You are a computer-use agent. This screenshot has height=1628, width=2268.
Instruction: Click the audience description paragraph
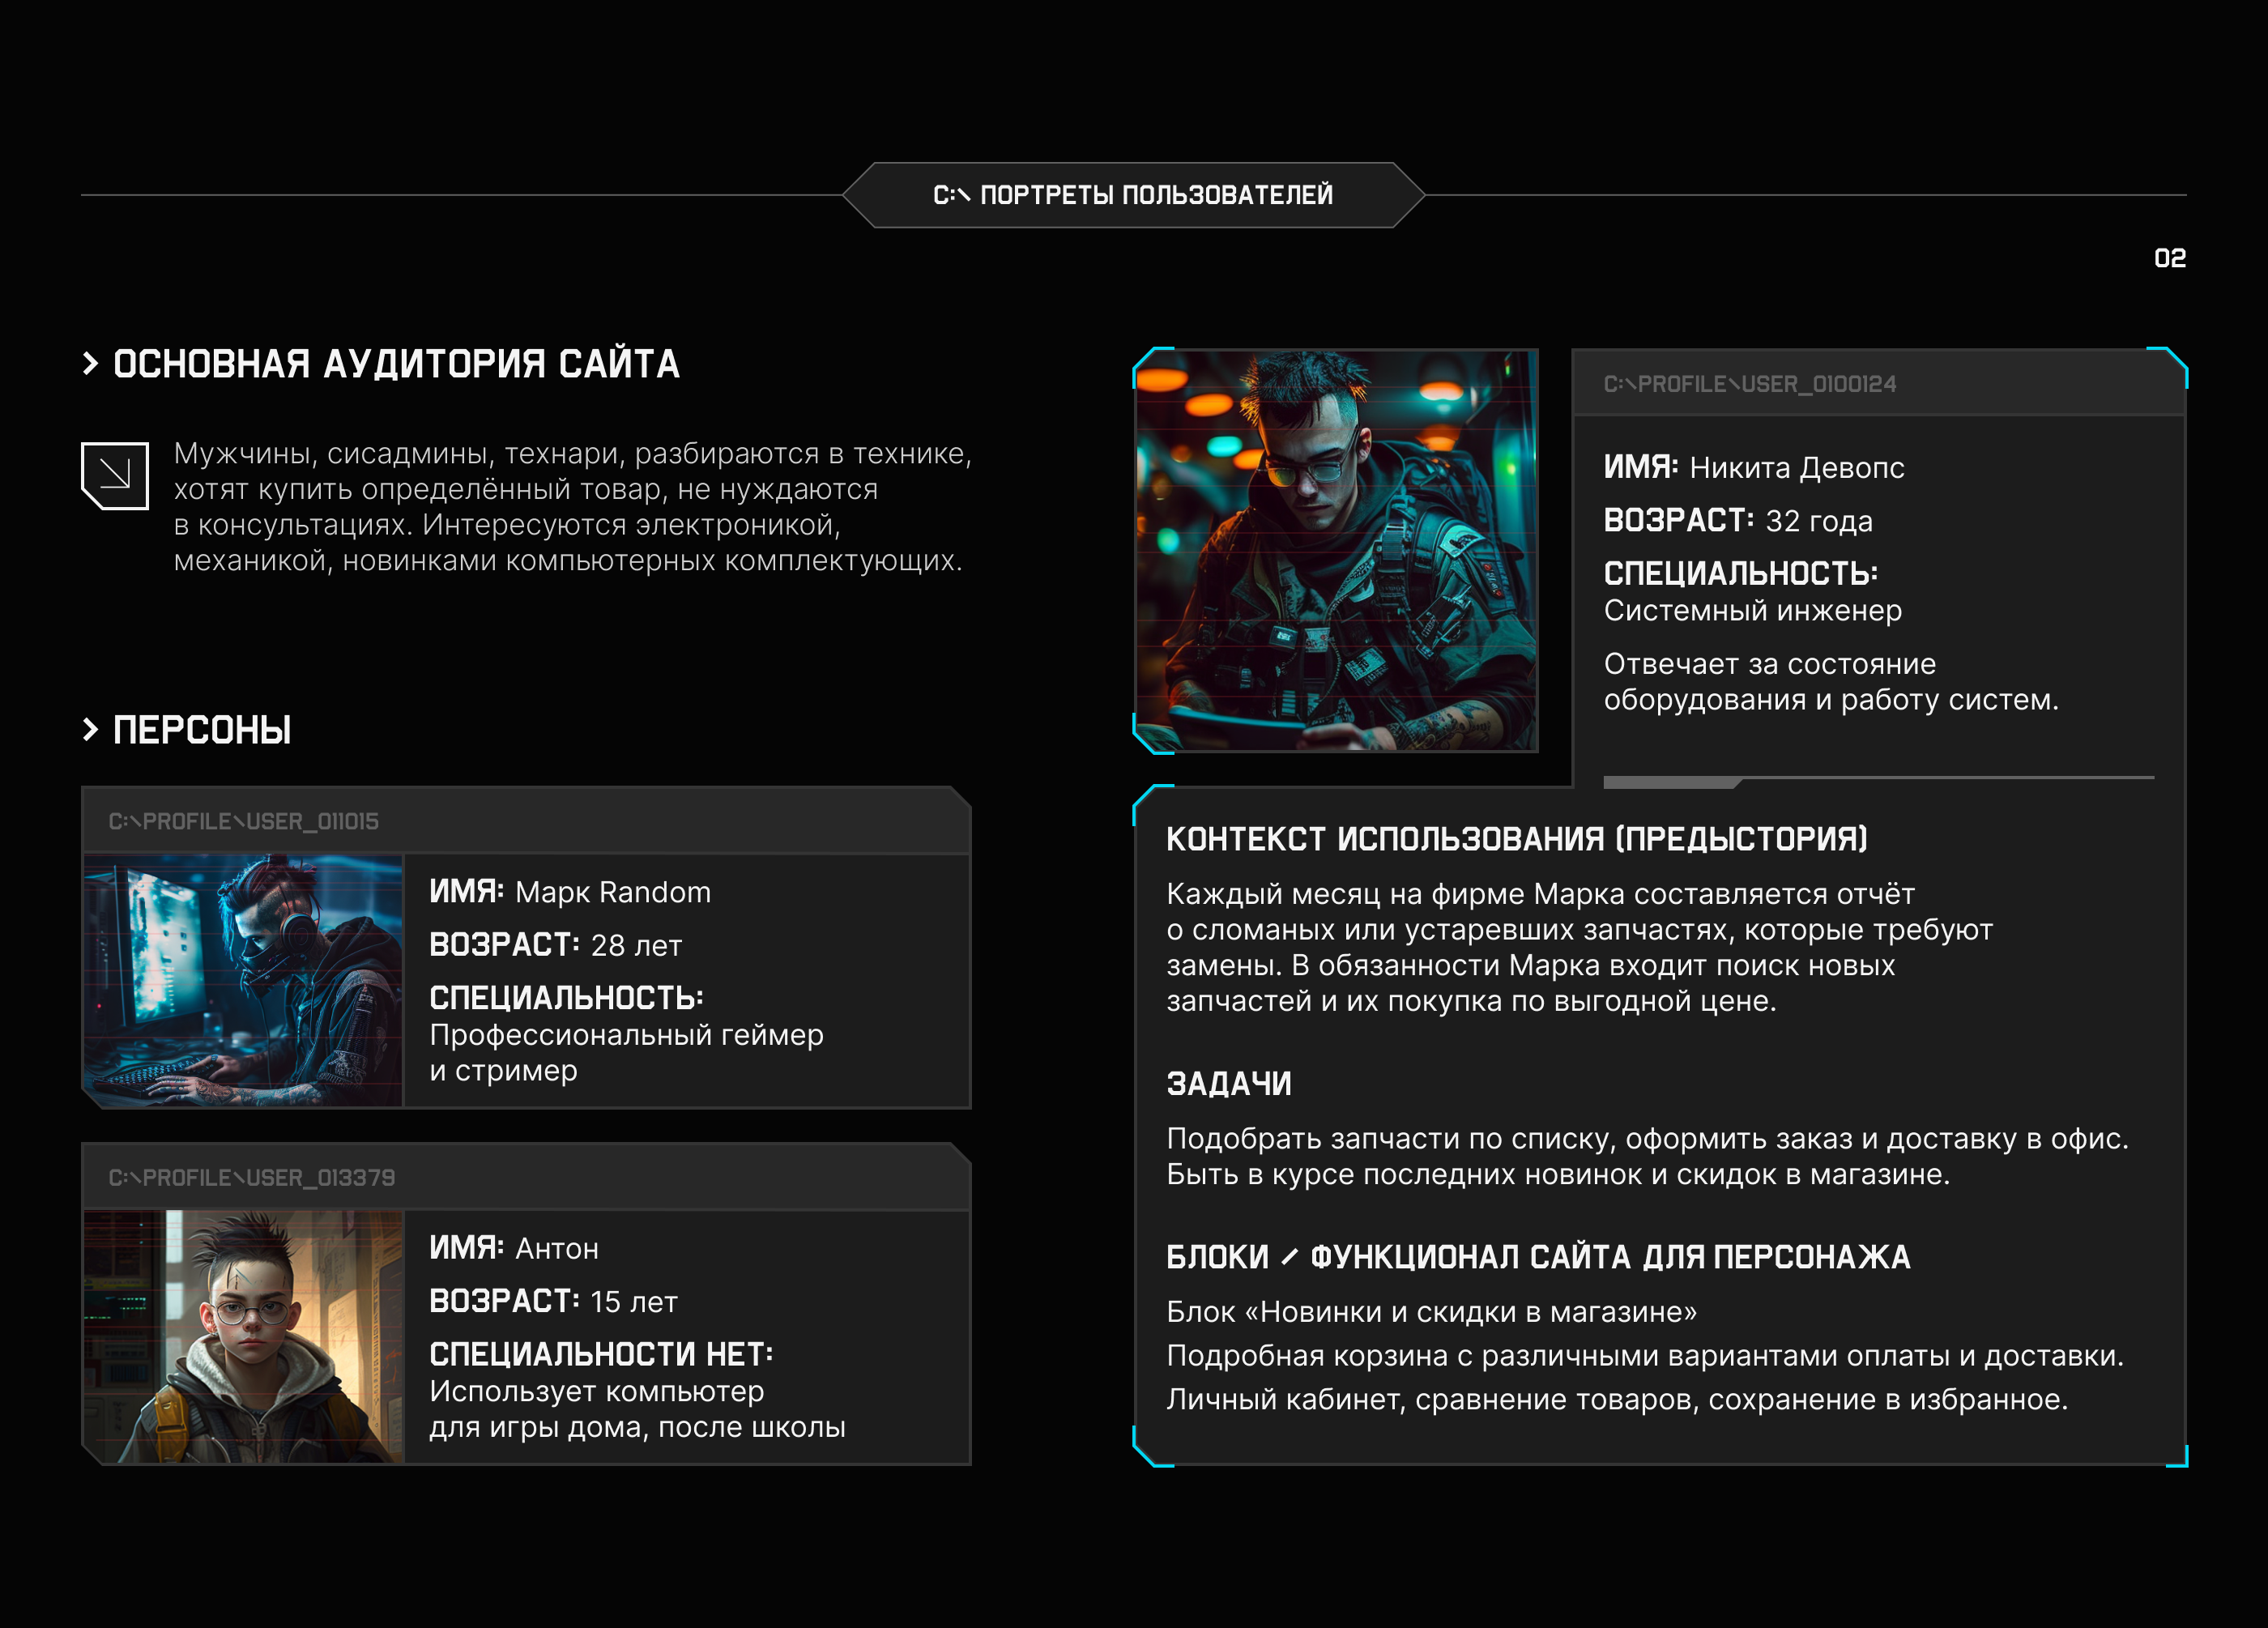[572, 507]
